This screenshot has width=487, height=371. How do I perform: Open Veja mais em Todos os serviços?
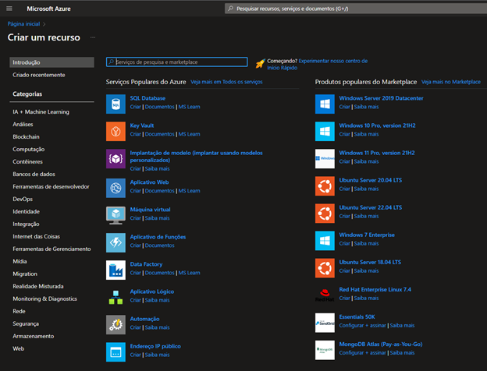click(x=226, y=82)
